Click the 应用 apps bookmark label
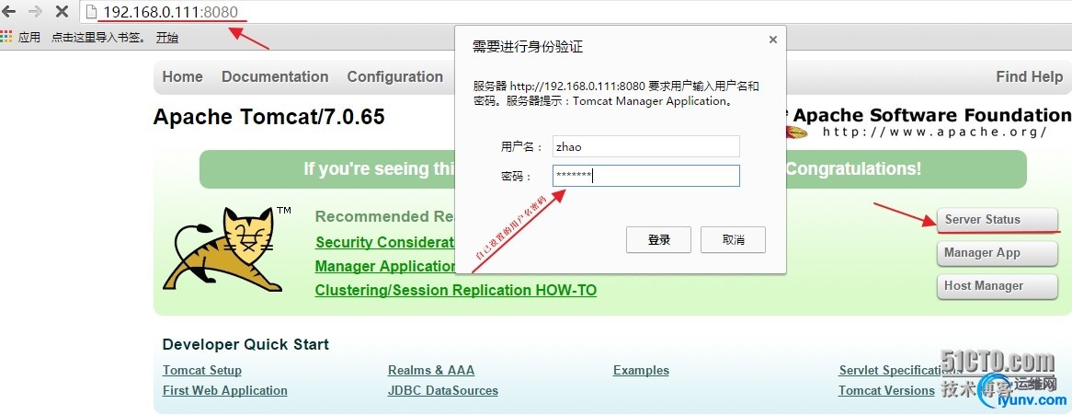 coord(29,37)
